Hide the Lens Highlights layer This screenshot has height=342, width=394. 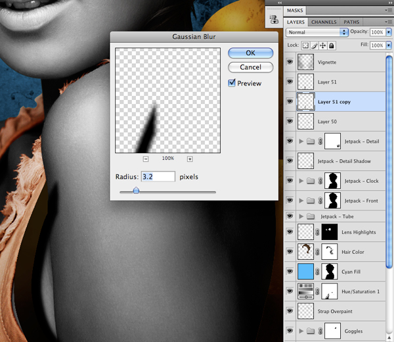pos(290,232)
